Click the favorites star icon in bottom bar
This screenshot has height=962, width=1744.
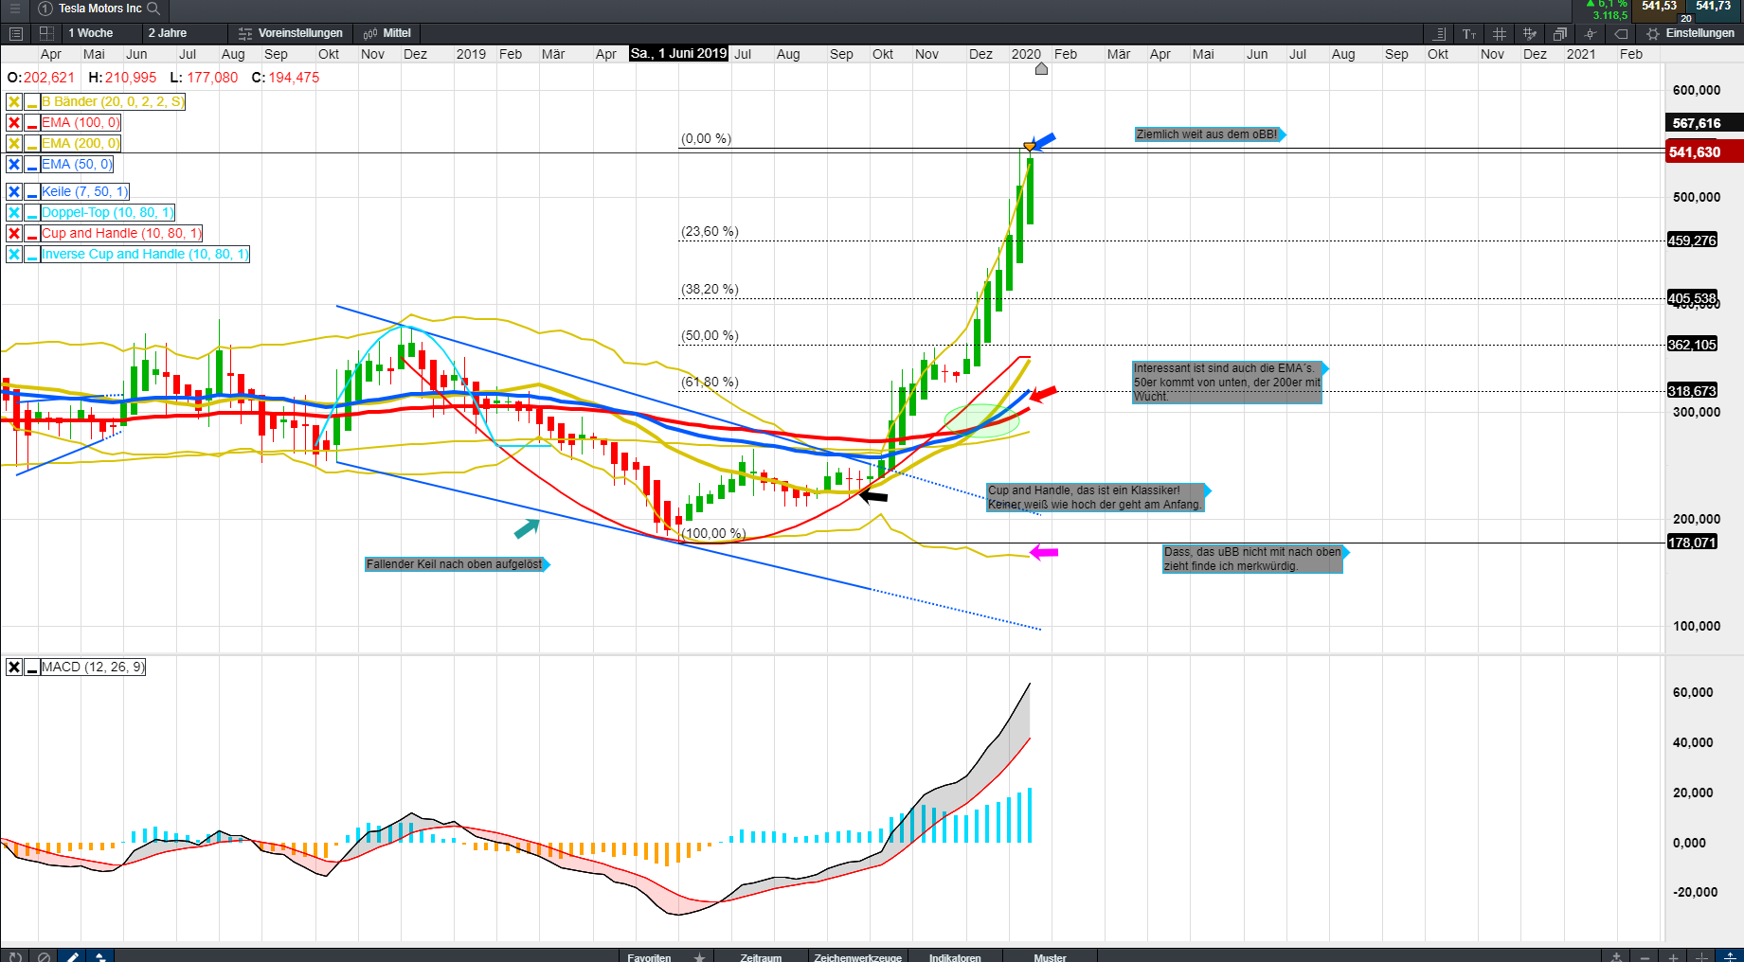click(699, 957)
